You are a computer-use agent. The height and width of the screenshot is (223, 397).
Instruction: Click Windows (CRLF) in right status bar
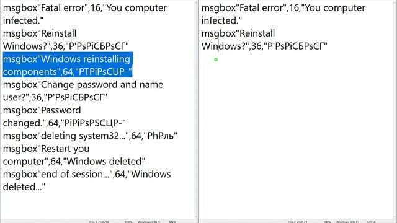tap(347, 222)
